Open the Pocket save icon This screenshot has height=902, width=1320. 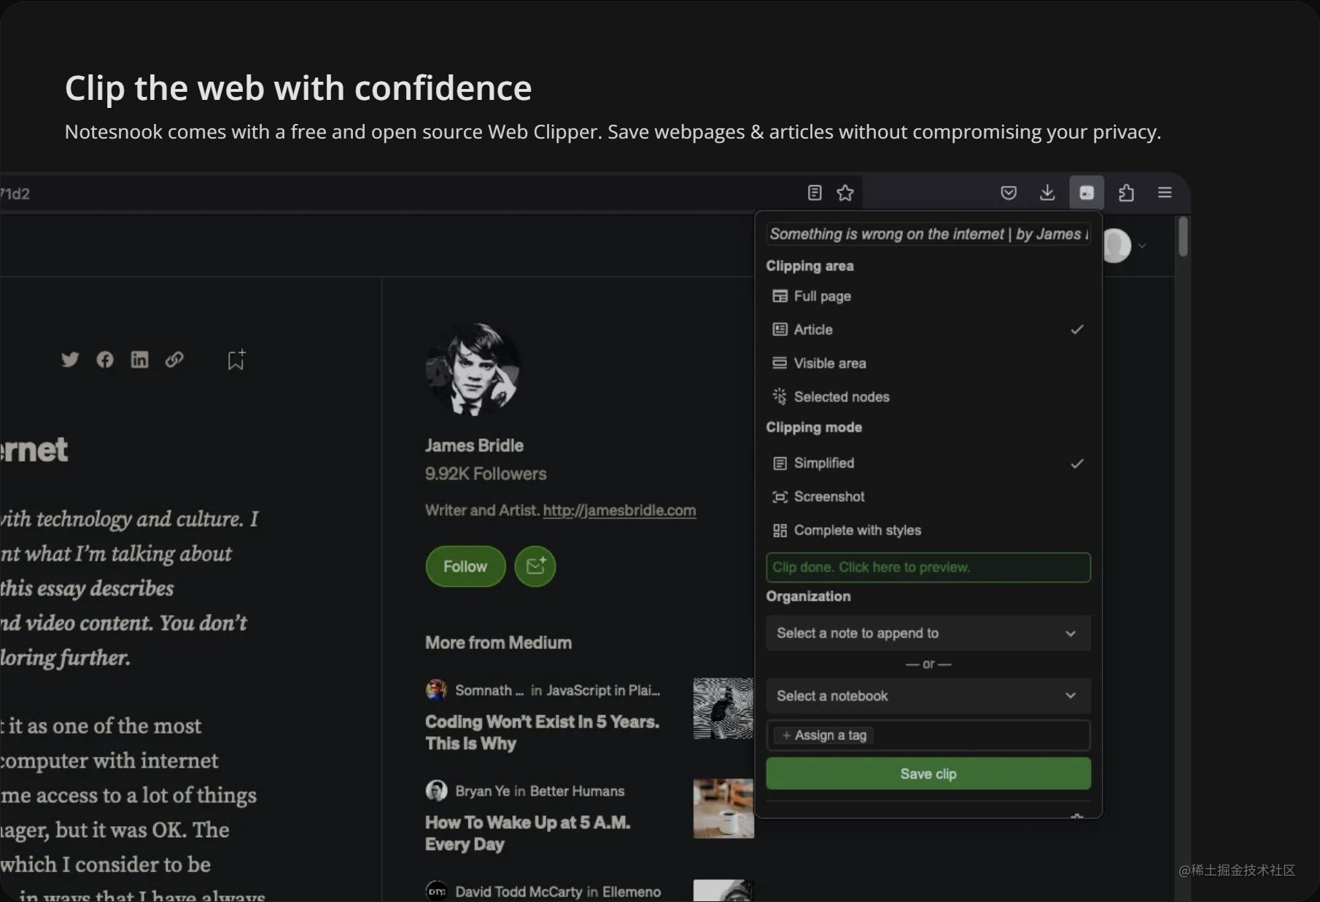pos(1009,193)
